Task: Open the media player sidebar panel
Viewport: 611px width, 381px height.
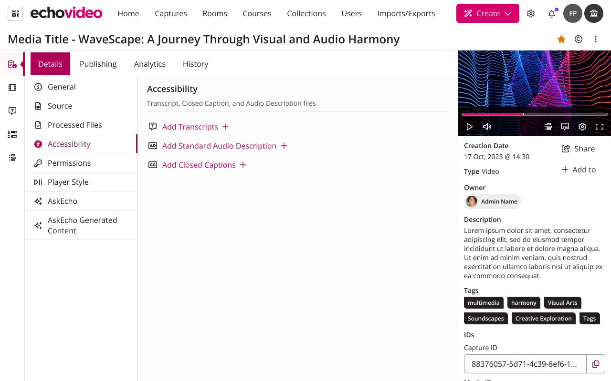Action: 12,88
